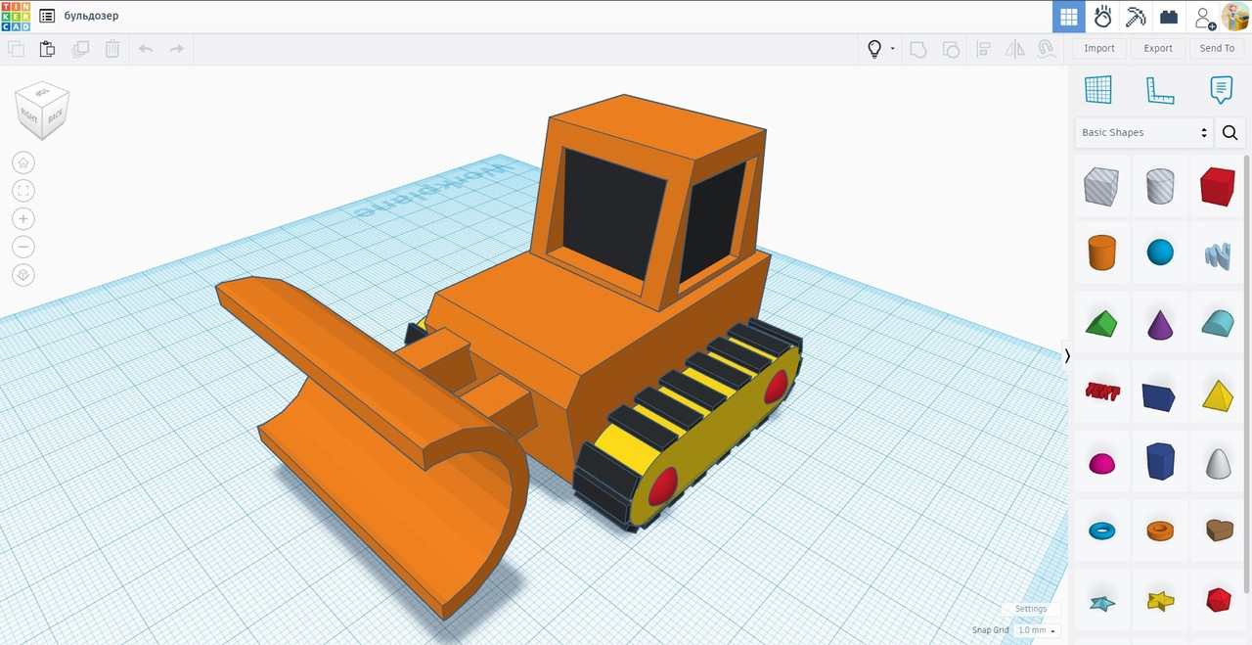1252x645 pixels.
Task: Select the dark blue Polygon shape
Action: pyautogui.click(x=1160, y=461)
